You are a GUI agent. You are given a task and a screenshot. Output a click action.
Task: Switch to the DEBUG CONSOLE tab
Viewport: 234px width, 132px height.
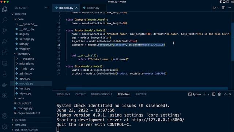(102, 94)
